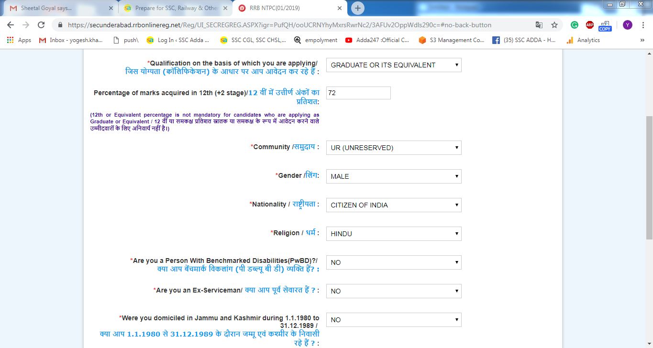Open the Ex-Serviceman dropdown
Screen dimensions: 653x348
(x=394, y=291)
